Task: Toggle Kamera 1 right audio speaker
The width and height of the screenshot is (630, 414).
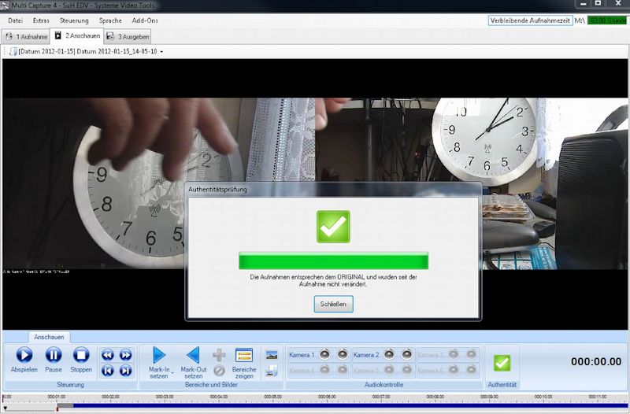Action: tap(343, 355)
